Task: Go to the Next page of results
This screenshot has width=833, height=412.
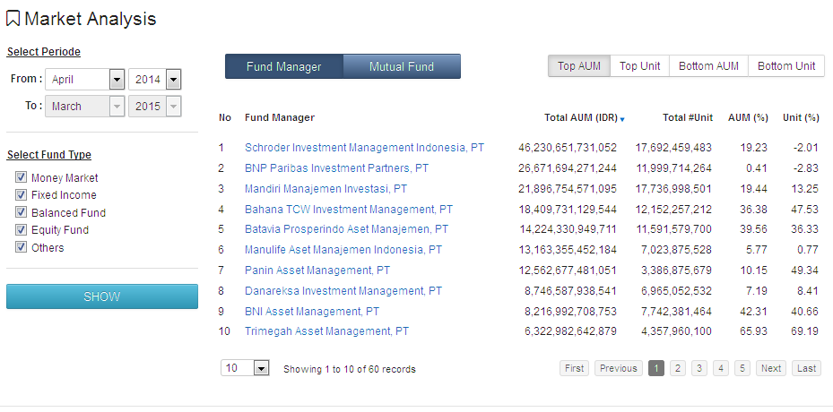Action: [770, 368]
